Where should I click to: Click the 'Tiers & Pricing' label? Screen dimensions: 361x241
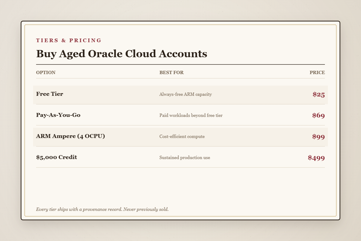pos(69,40)
